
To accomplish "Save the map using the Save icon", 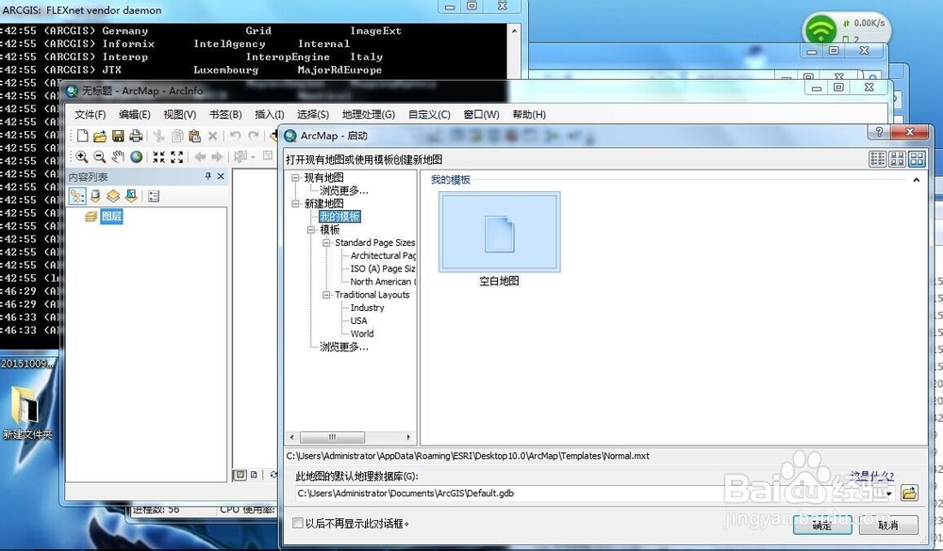I will point(117,136).
